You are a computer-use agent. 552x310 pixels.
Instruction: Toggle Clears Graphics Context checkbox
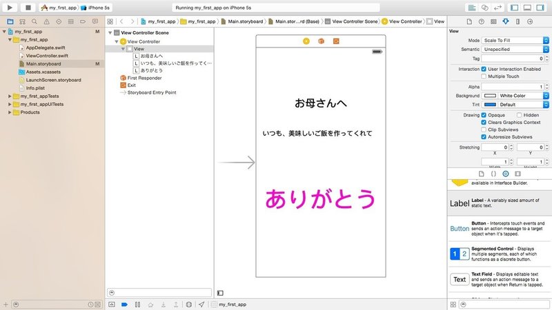coord(484,123)
